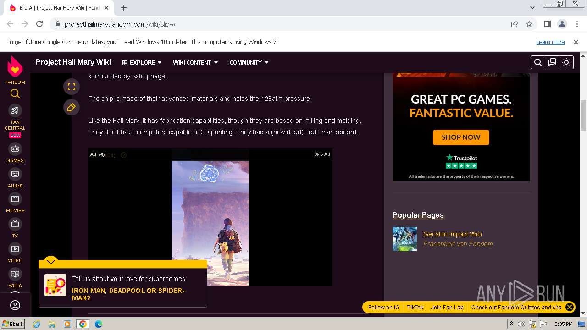Open Project Hail Mary Wiki home link

73,62
